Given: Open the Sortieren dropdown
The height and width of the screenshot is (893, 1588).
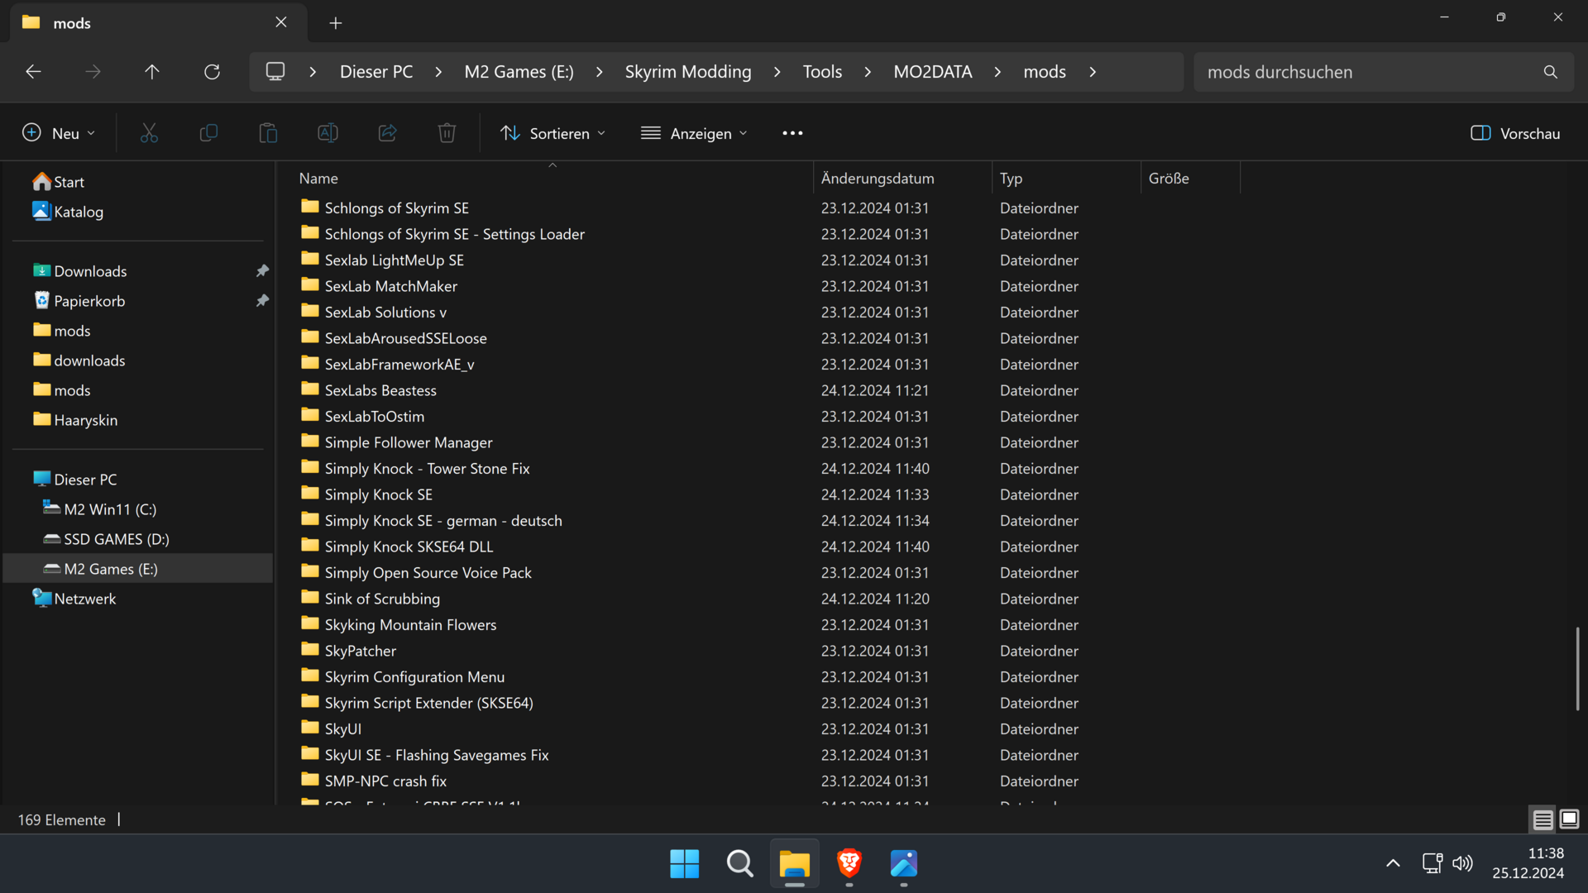Looking at the screenshot, I should [x=552, y=133].
